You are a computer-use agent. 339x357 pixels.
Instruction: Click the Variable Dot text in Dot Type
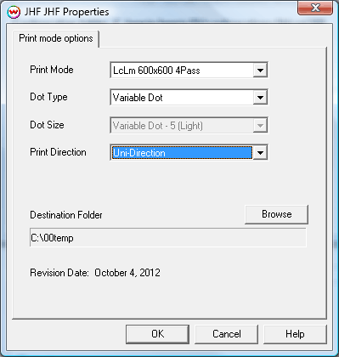coord(138,98)
